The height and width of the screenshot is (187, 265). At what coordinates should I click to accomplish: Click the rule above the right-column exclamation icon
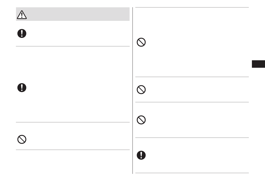192,138
